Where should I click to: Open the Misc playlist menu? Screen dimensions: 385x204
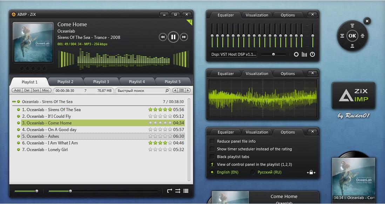pyautogui.click(x=46, y=90)
